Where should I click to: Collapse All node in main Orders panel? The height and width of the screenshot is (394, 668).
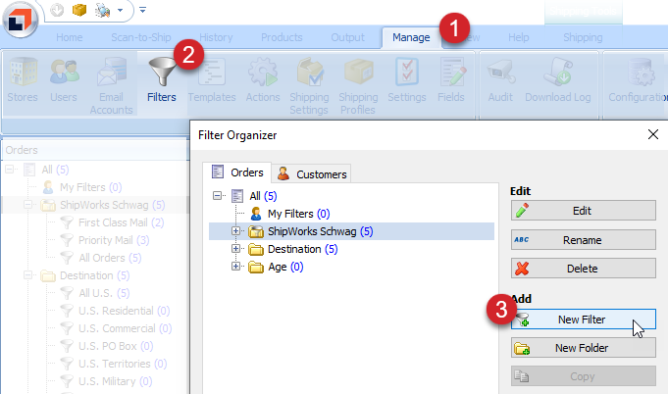coord(10,170)
